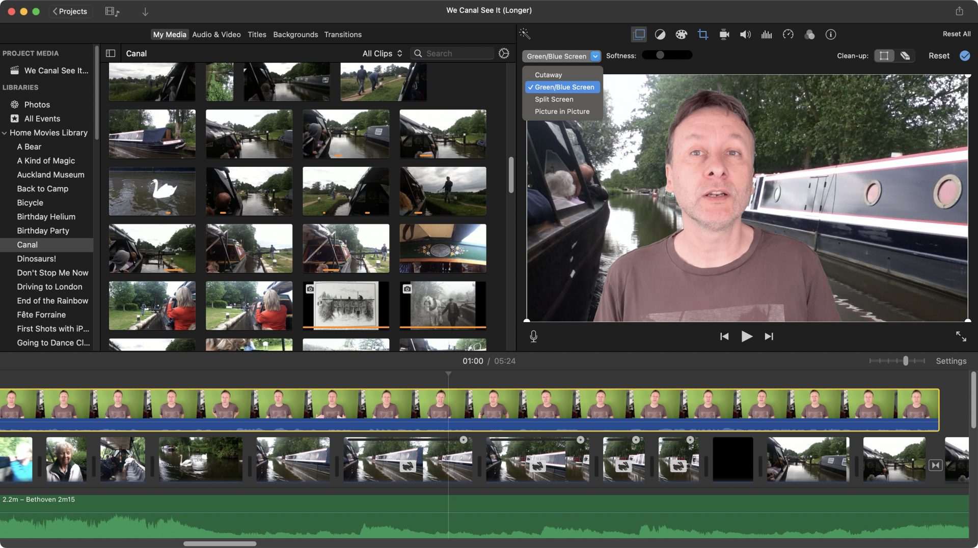
Task: Click the Voiceover microphone icon
Action: 533,336
